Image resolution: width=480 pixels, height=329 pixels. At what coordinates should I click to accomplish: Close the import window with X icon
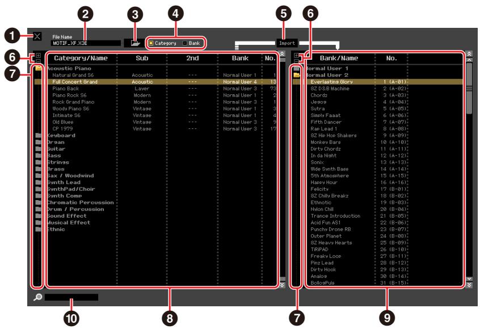(37, 36)
